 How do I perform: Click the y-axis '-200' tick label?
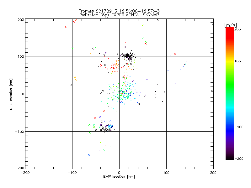click(19, 168)
